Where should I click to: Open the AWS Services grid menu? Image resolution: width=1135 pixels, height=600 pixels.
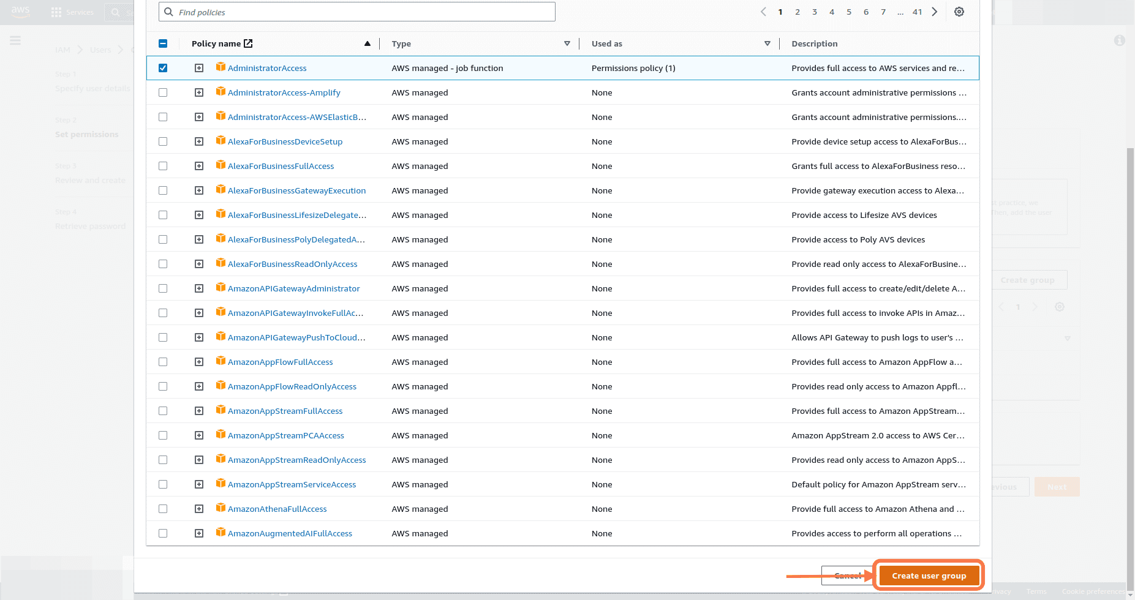coord(56,12)
